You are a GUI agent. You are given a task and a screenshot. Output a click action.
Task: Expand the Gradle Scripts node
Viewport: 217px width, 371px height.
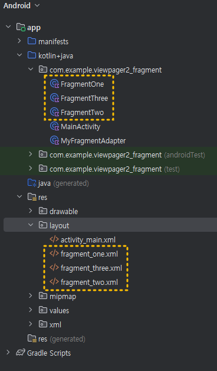click(x=8, y=353)
